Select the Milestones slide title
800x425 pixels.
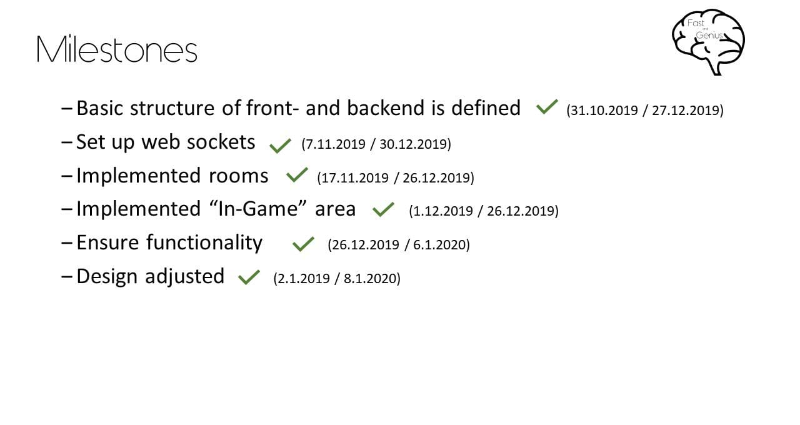pos(117,49)
